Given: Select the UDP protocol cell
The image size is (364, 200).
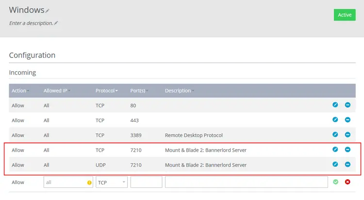Looking at the screenshot, I should [100, 165].
